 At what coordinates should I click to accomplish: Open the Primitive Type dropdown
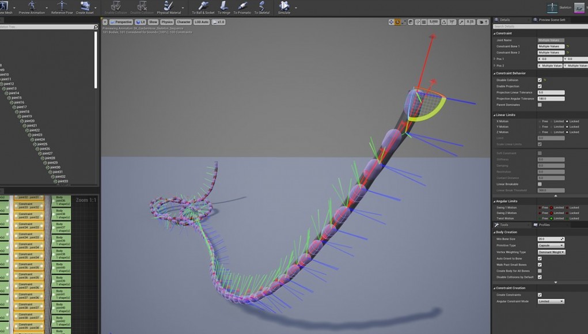tap(551, 245)
